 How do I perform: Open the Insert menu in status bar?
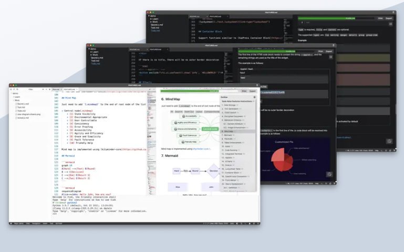[x=45, y=224]
